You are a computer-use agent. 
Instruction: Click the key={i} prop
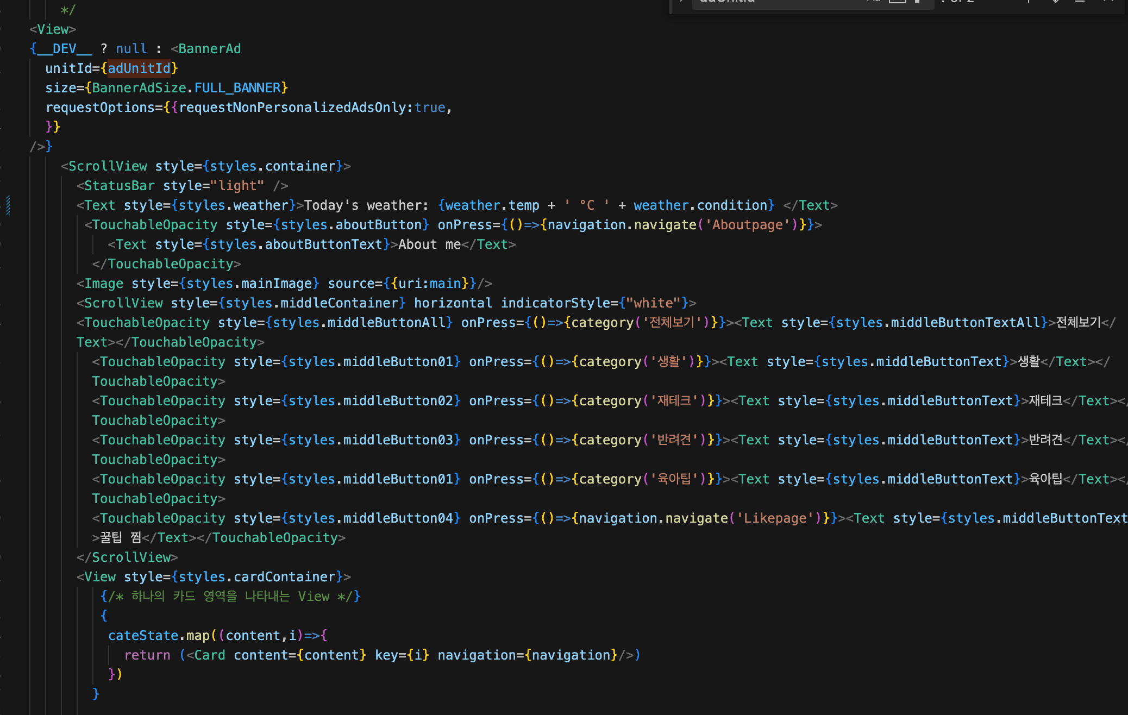(402, 655)
